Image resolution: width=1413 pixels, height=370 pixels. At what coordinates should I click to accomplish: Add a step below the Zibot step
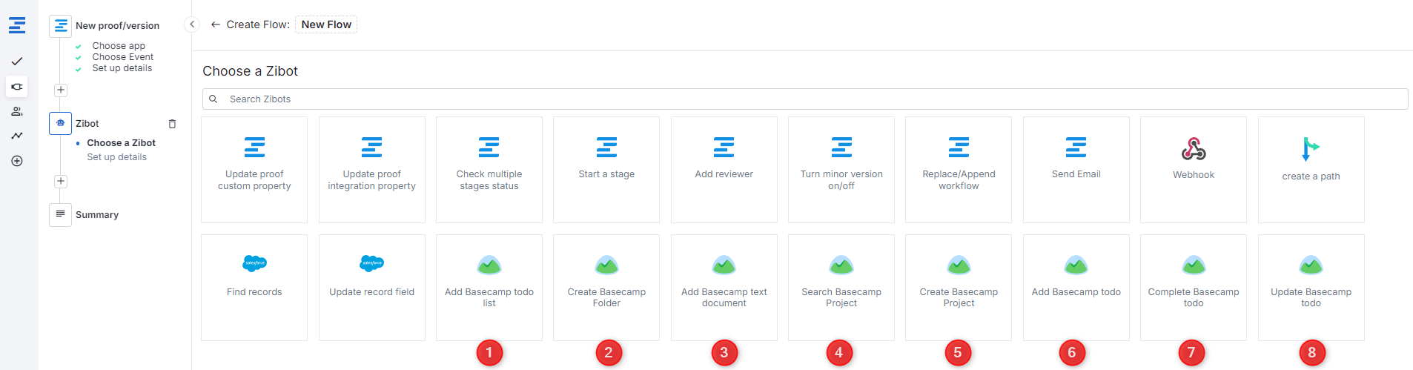click(x=61, y=182)
